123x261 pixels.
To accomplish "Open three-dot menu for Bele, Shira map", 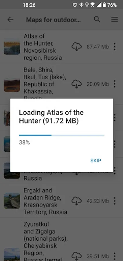I will (115, 84).
